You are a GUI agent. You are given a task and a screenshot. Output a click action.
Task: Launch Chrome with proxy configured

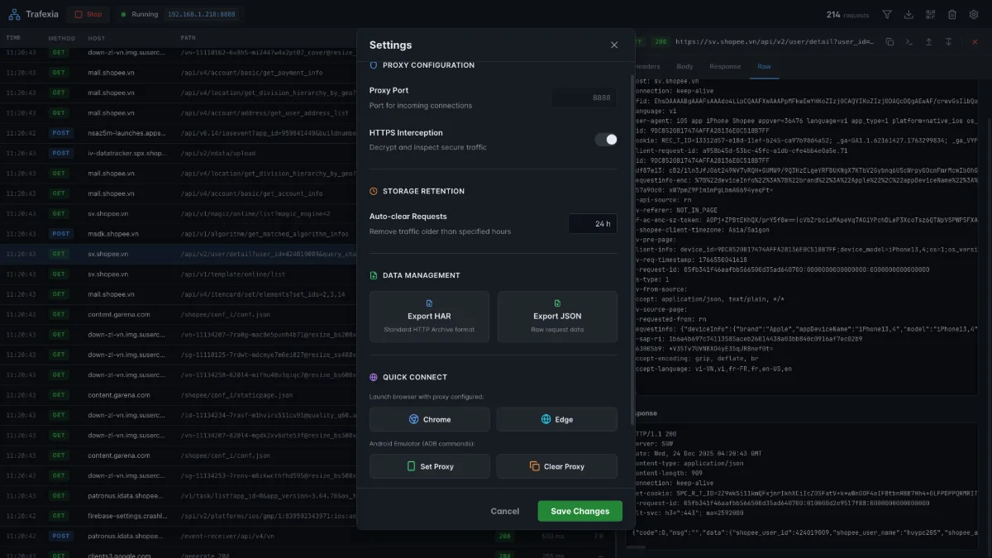point(429,419)
